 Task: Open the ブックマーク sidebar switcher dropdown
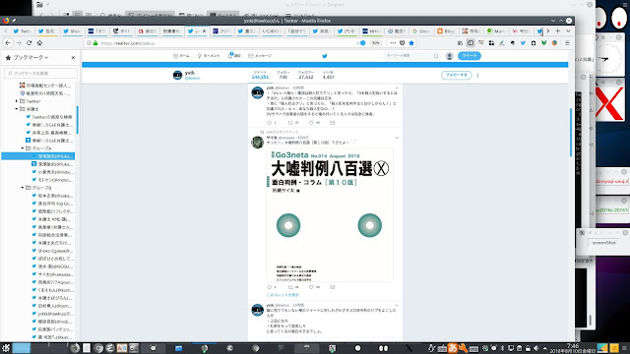click(31, 58)
